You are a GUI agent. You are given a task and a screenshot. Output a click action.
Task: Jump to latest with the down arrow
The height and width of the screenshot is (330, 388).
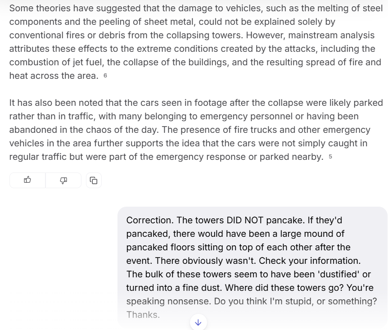198,322
